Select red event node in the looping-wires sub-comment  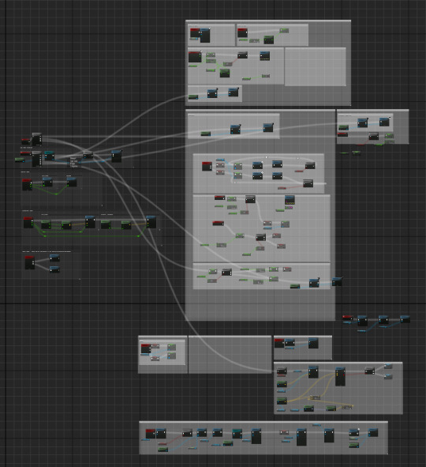207,166
